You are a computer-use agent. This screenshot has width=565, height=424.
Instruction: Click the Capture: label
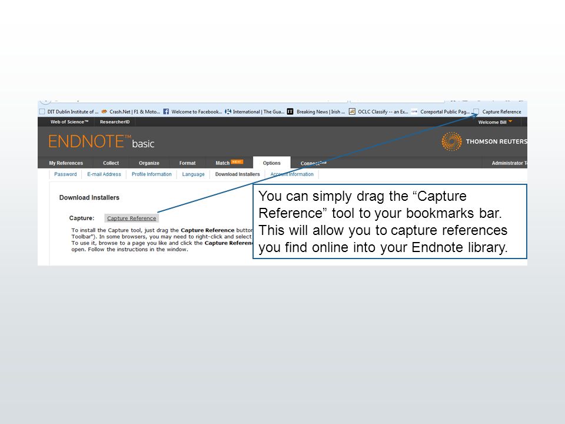tap(81, 218)
